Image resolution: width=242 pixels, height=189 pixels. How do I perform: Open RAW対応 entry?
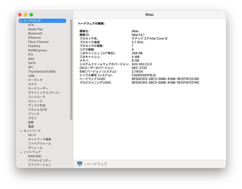(35, 156)
